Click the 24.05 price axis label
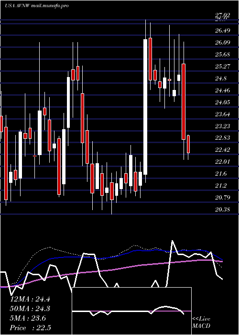 [222, 102]
